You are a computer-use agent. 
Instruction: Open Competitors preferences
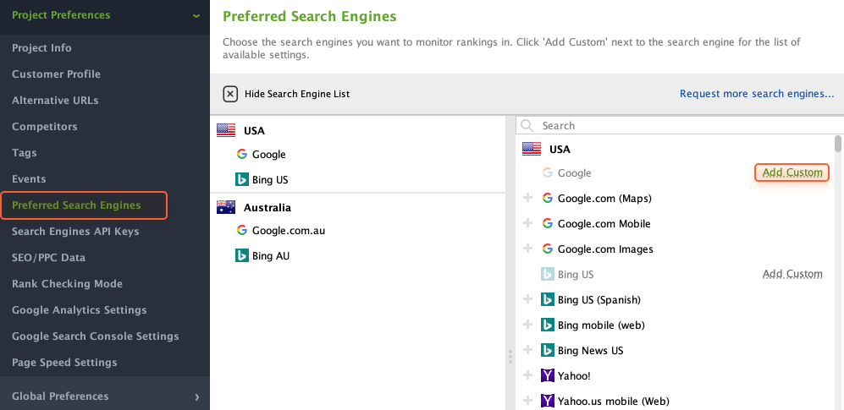coord(44,127)
